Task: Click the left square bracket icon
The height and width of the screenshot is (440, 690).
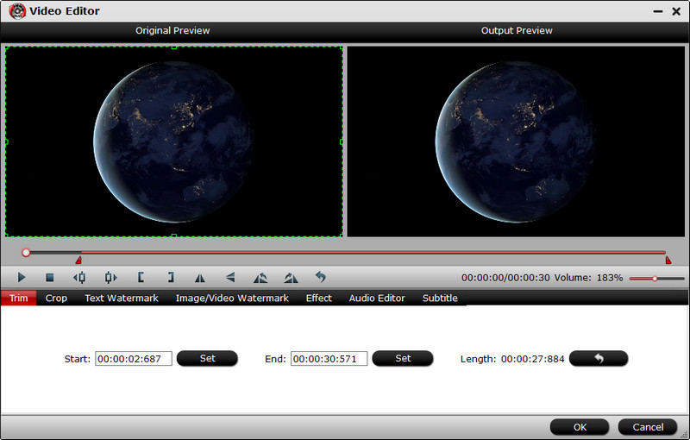Action: tap(140, 278)
